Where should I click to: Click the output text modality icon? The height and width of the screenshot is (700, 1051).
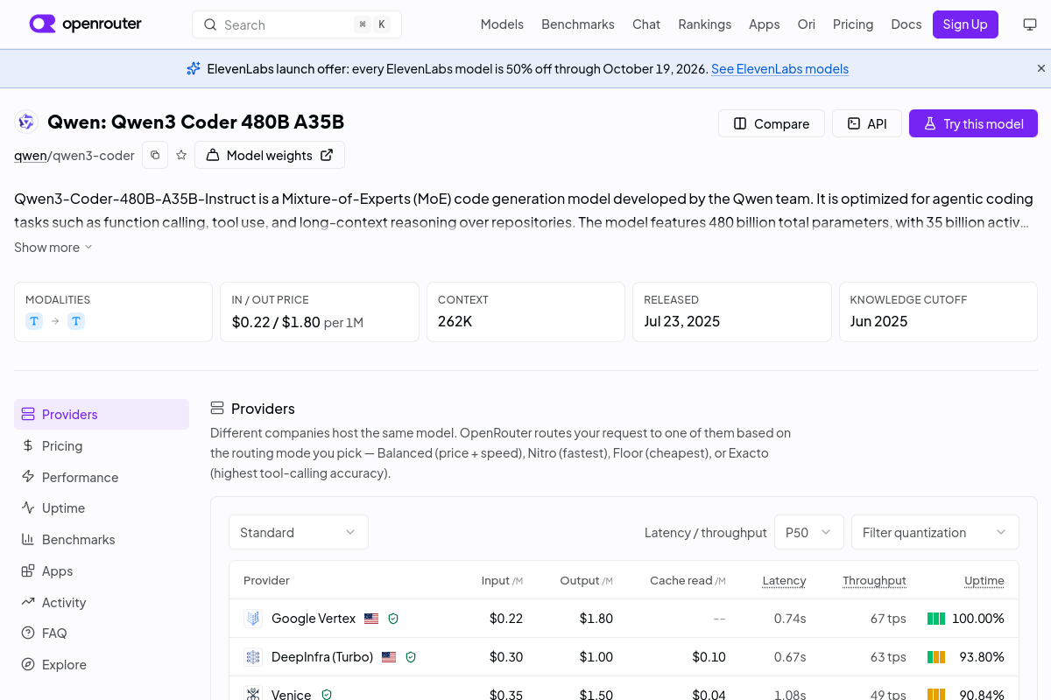[x=76, y=321]
